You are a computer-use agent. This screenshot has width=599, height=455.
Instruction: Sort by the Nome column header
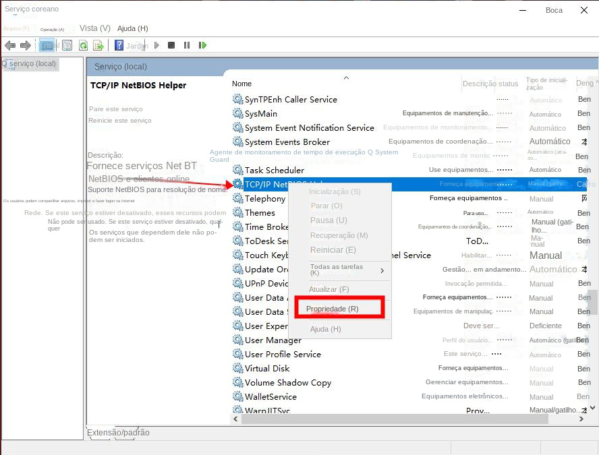241,84
